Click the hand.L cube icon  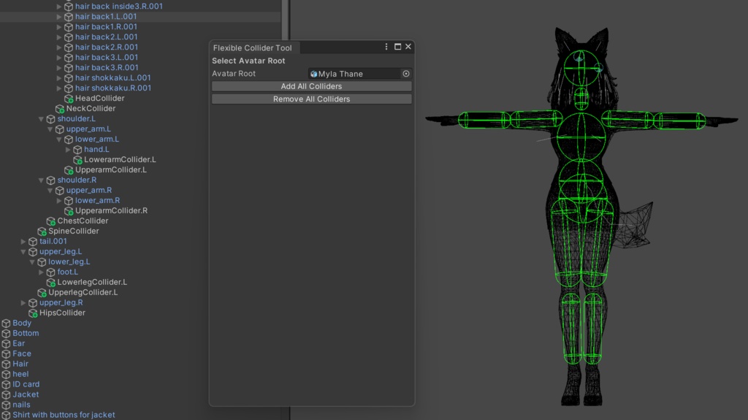point(77,150)
